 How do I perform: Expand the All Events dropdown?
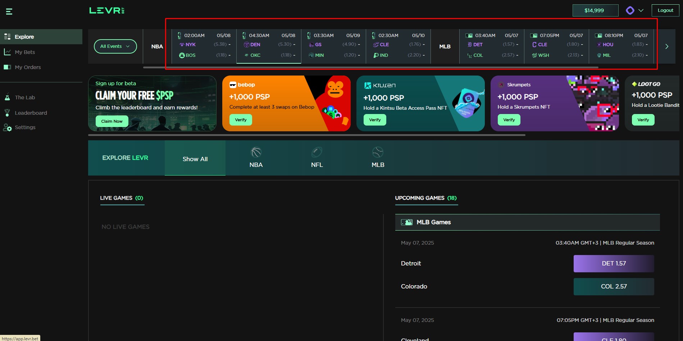click(115, 46)
